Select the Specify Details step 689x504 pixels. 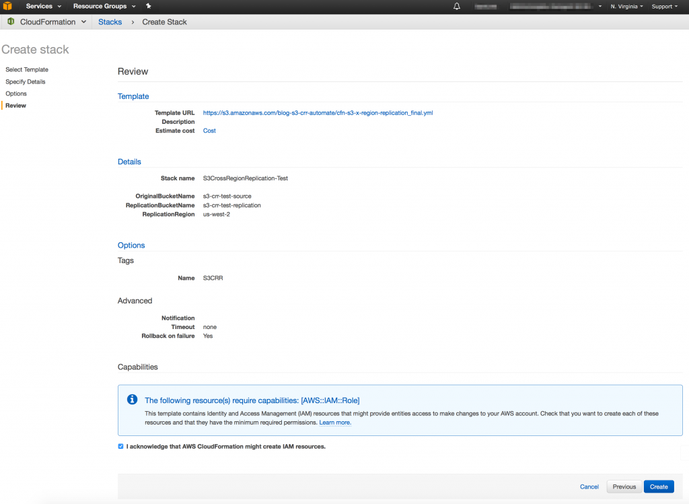tap(26, 81)
